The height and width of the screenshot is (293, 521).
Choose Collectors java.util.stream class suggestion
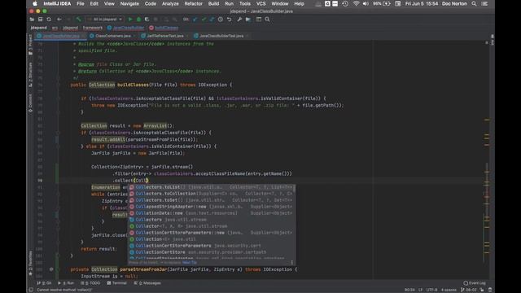[212, 220]
